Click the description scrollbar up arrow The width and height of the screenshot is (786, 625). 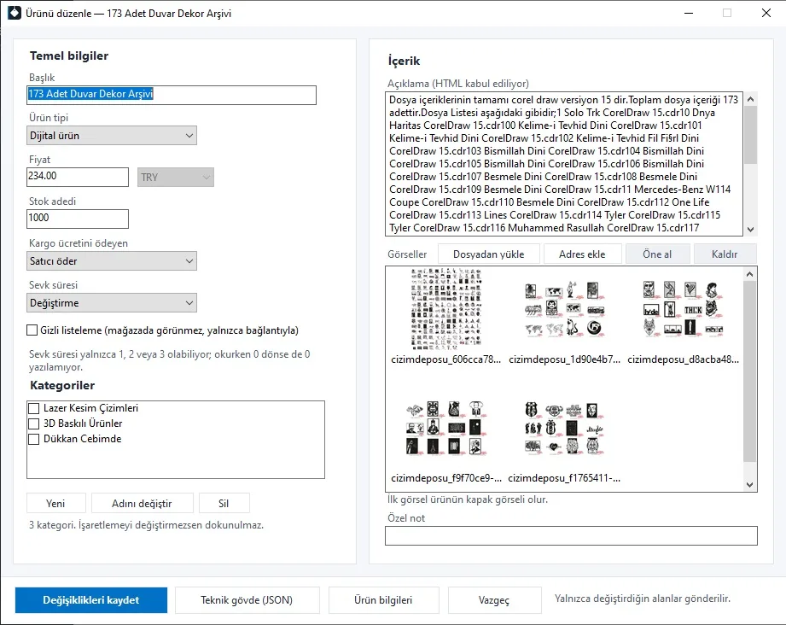750,99
